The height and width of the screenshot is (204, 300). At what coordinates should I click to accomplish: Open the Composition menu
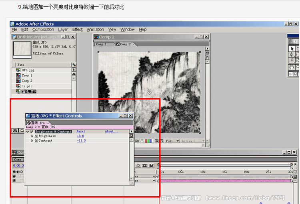[43, 30]
